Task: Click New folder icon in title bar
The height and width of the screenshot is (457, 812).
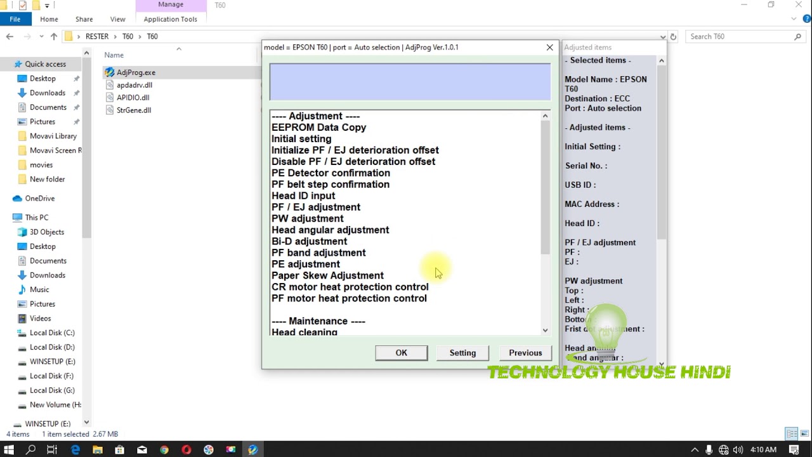Action: coord(36,5)
